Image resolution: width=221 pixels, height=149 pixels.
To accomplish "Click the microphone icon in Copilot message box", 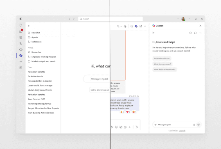I will (x=194, y=125).
